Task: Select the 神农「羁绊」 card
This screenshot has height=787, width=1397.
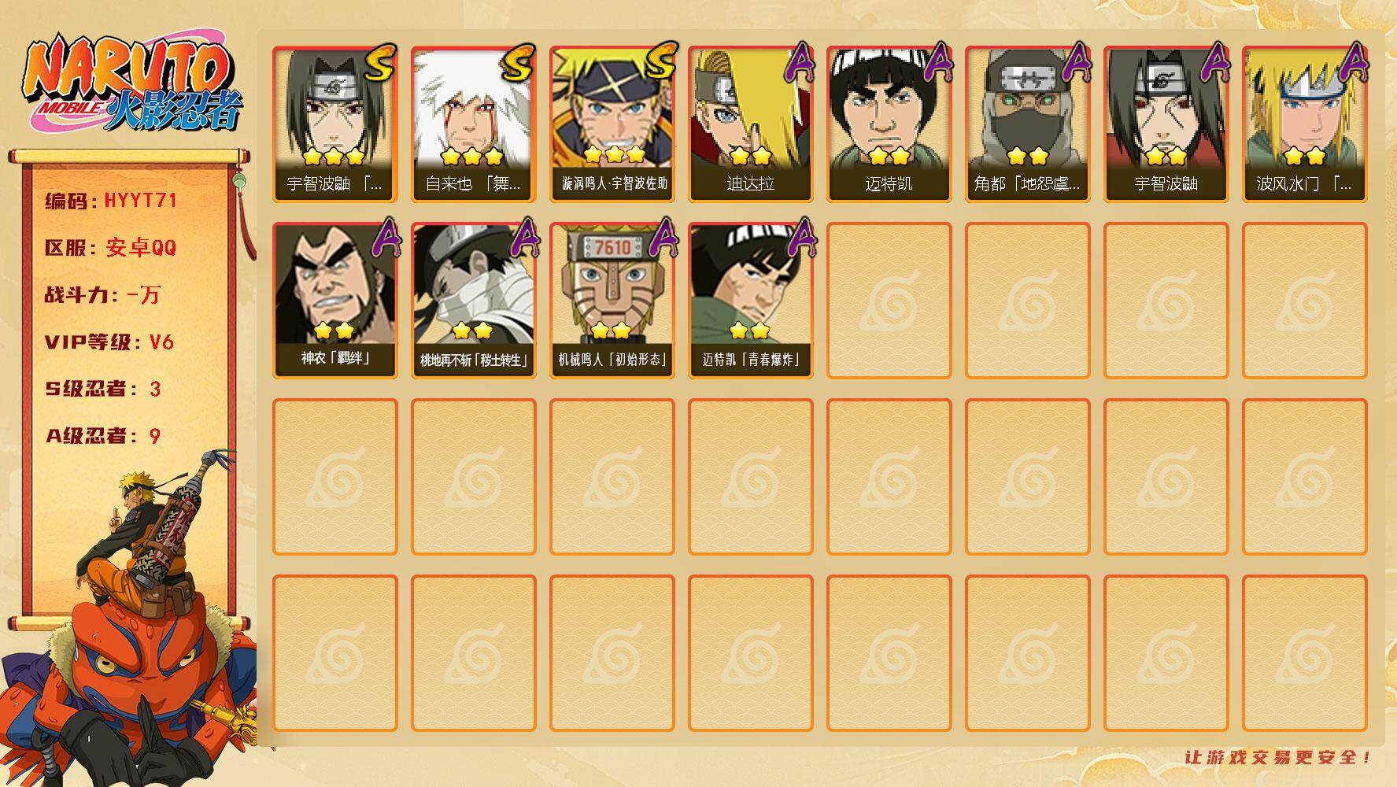Action: [x=334, y=300]
